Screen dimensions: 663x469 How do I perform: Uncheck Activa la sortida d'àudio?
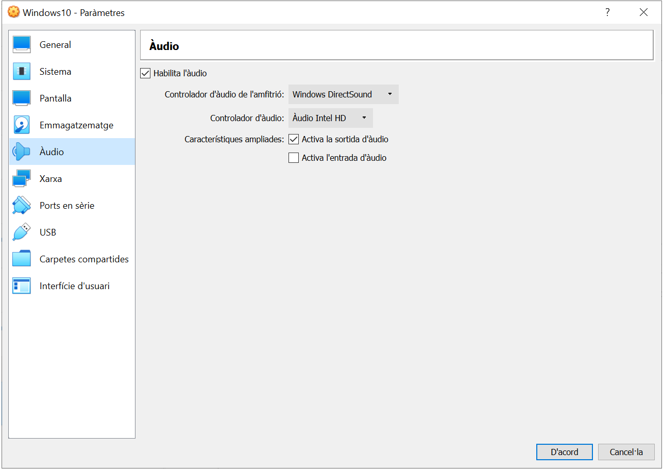(294, 140)
